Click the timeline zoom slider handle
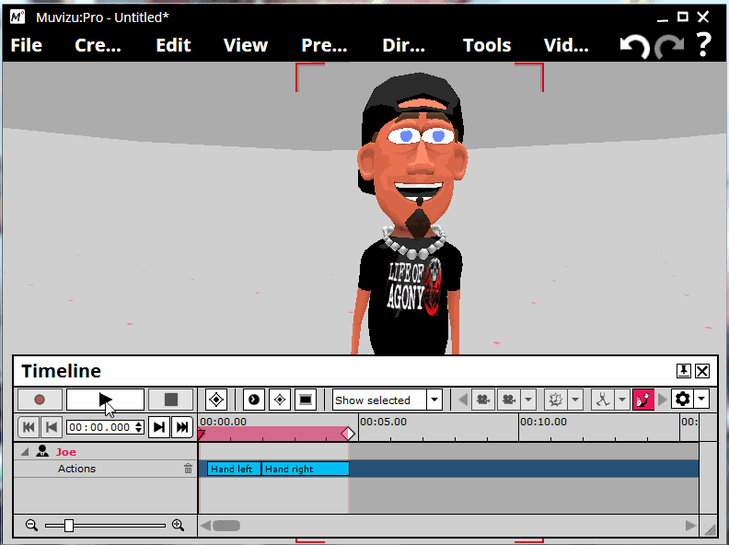Image resolution: width=729 pixels, height=545 pixels. click(69, 526)
